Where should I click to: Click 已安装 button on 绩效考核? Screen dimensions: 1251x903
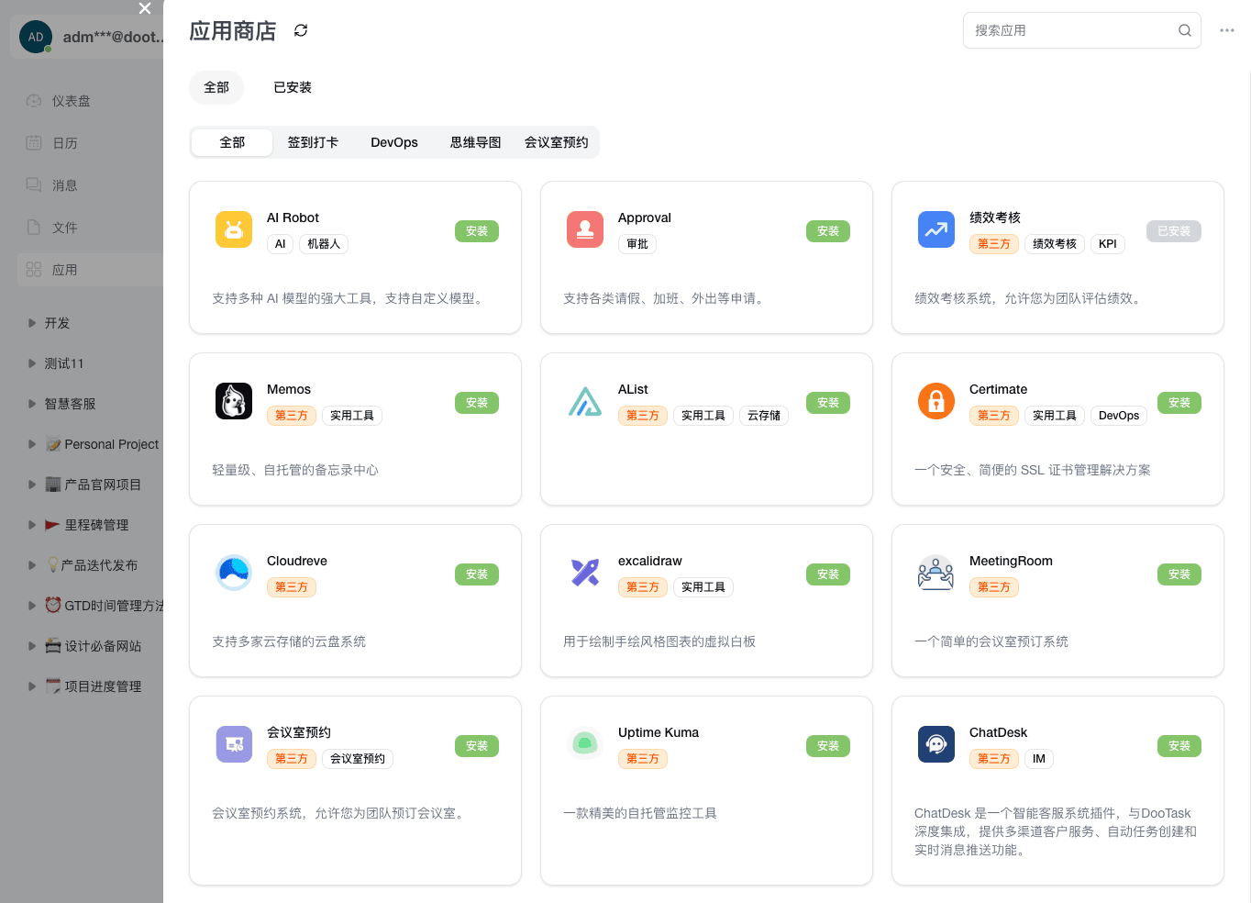point(1174,231)
